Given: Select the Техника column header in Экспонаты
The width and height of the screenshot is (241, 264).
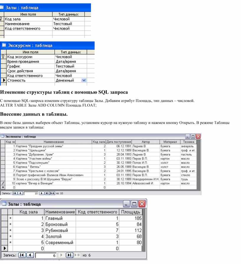Looking at the screenshot, I should [x=188, y=142].
